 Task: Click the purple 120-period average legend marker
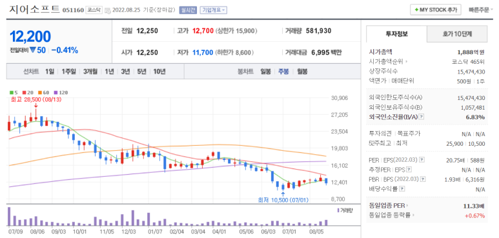56,92
